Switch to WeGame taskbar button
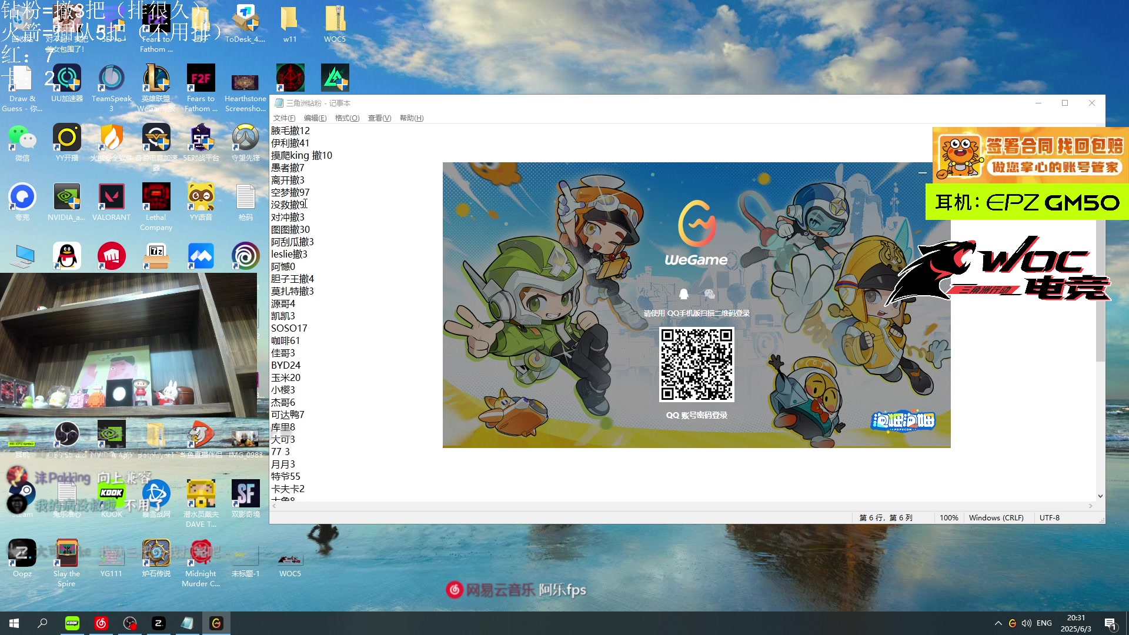1129x635 pixels. click(216, 623)
